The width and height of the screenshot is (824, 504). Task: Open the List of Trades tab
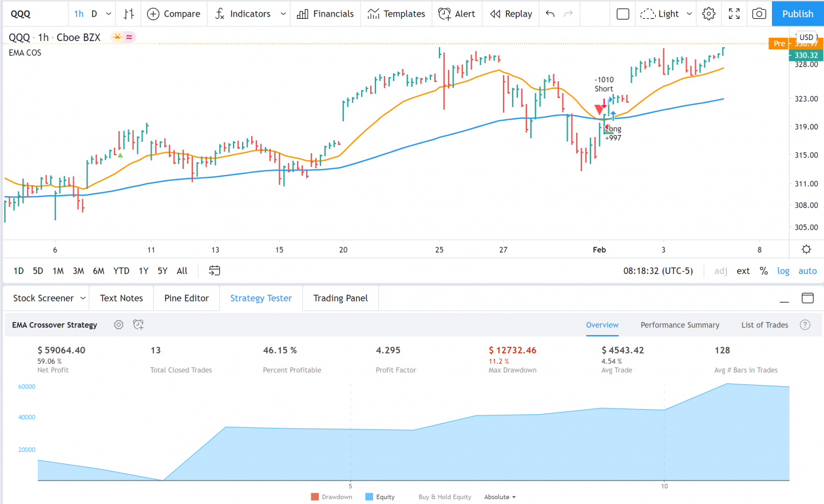[x=764, y=324]
